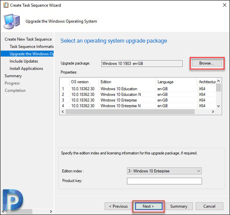This screenshot has height=215, width=230.
Task: Select row 4 Windows 10 Enterprise N
Action: (x=138, y=106)
